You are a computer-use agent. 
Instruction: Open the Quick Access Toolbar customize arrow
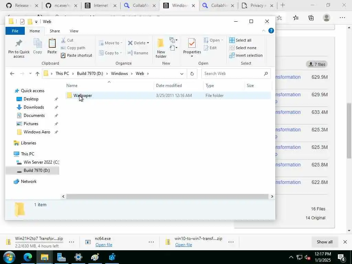click(x=36, y=22)
